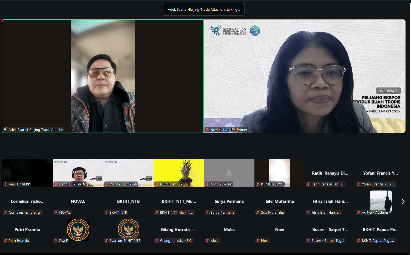This screenshot has height=255, width=411.
Task: Show next page of participants with right arrow
Action: 403,202
